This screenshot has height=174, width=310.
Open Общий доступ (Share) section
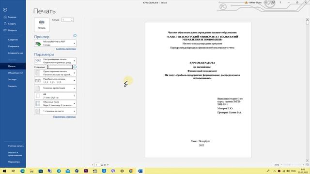[13, 73]
